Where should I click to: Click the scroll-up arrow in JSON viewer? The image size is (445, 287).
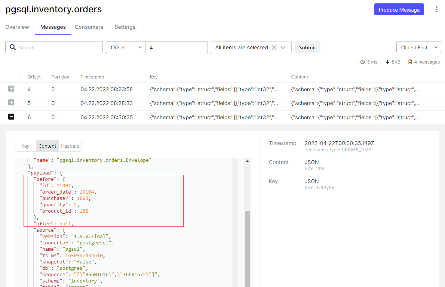point(247,161)
